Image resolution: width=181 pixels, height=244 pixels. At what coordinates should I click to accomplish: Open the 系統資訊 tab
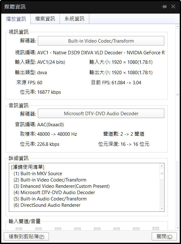[x=74, y=19]
